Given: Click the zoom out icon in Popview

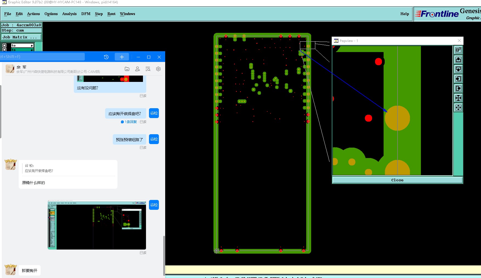Looking at the screenshot, I should pyautogui.click(x=458, y=107).
